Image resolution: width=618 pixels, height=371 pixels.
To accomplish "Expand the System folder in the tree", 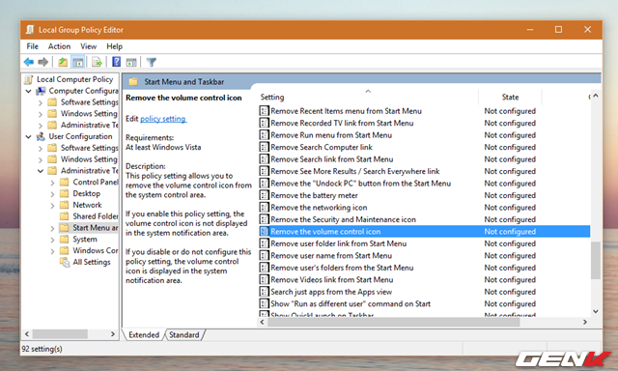I will coord(52,240).
